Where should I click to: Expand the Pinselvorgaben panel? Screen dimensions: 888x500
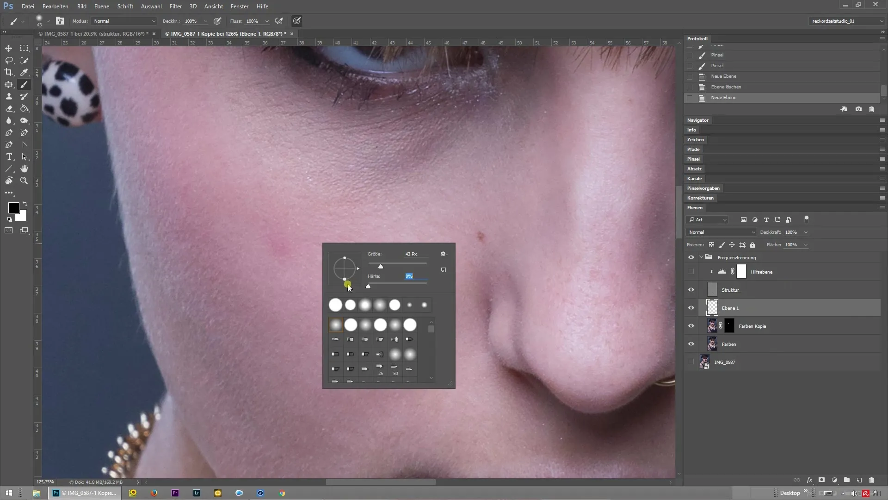(x=703, y=188)
